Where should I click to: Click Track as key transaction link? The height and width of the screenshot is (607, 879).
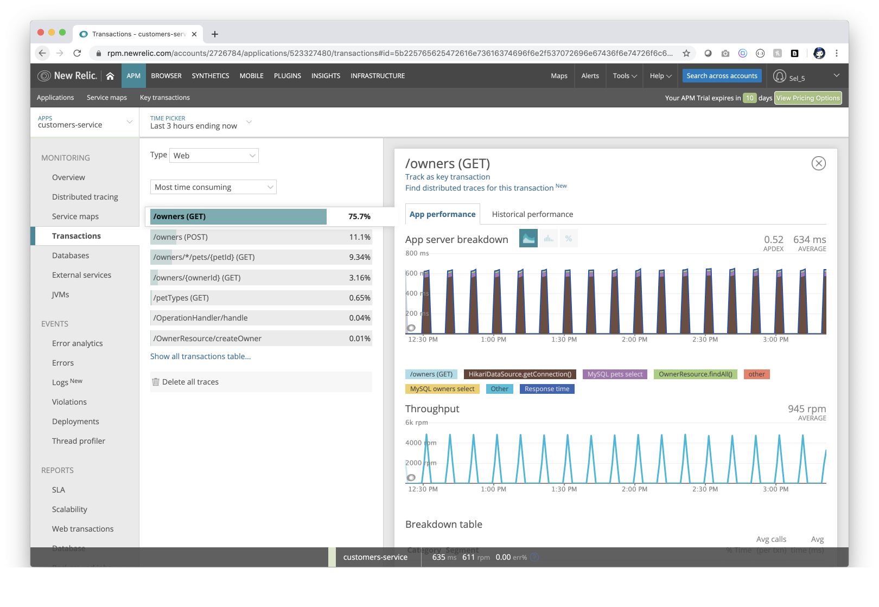click(448, 177)
